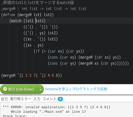Click the match (lst1 lst2) code line
This screenshot has height=117, width=133.
coord(27,21)
